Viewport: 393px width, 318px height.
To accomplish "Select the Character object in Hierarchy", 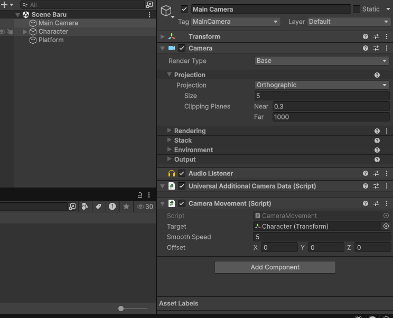I will (53, 32).
